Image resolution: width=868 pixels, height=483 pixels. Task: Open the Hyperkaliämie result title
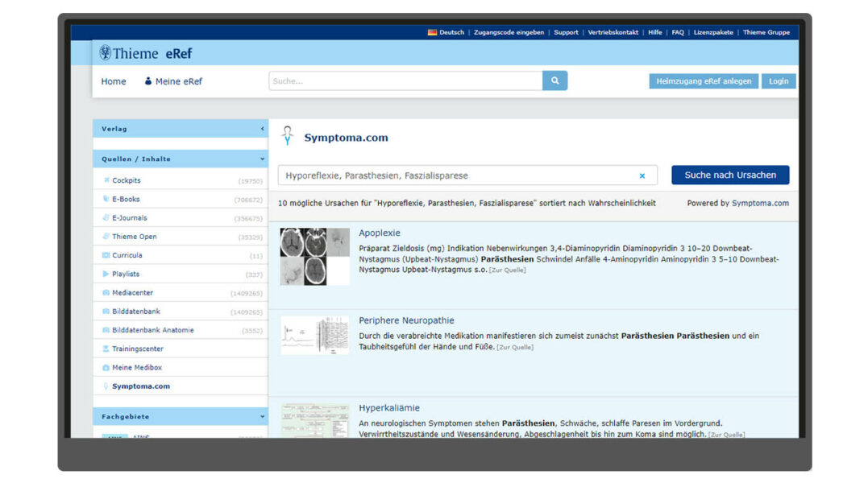pos(389,408)
